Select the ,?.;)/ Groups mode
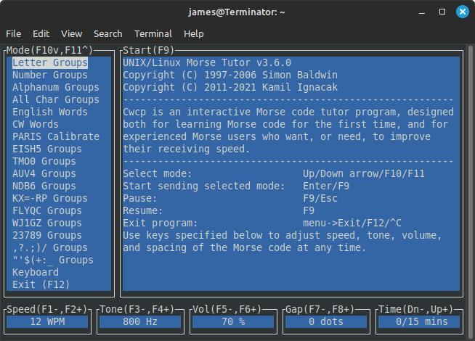This screenshot has height=341, width=475. 50,248
